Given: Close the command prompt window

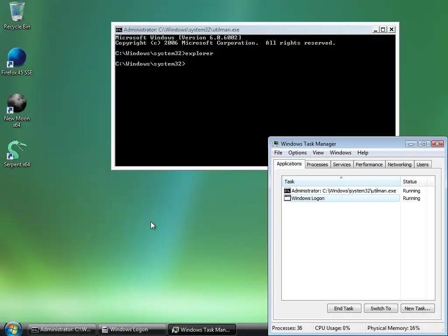Looking at the screenshot, I should [x=392, y=29].
